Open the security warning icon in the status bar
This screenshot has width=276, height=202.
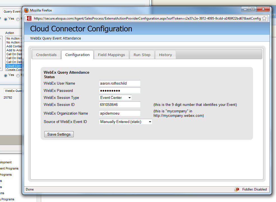237,189
